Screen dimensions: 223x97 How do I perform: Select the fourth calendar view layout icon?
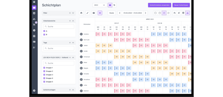click(168, 13)
